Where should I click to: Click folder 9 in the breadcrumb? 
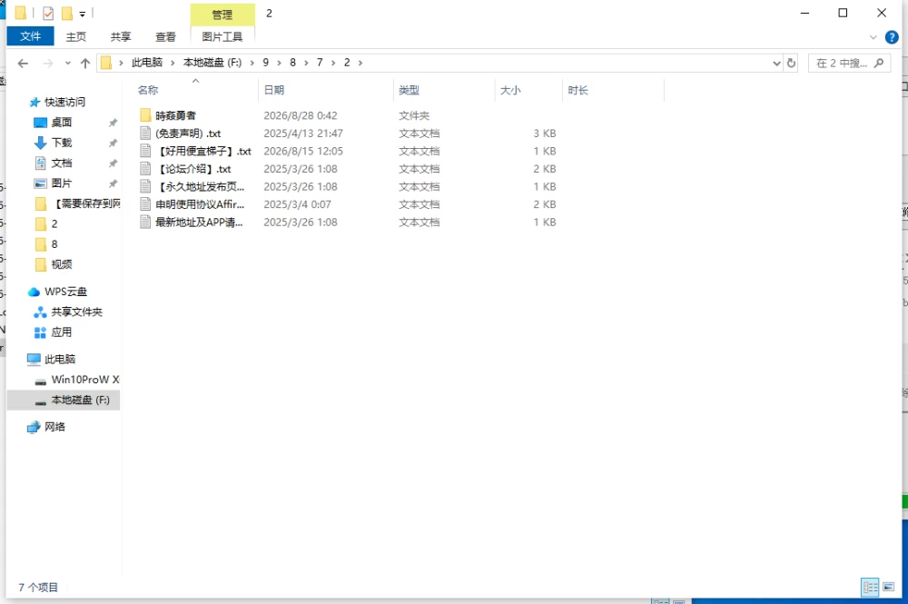(x=266, y=63)
